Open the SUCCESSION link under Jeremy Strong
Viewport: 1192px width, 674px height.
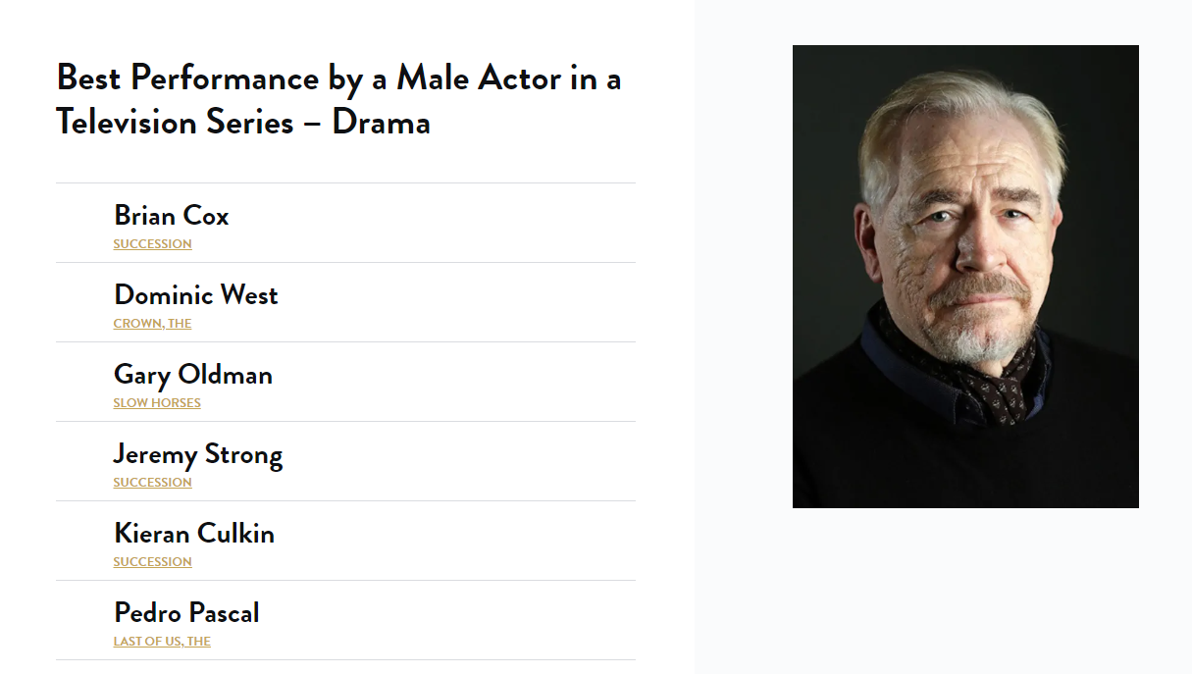152,483
